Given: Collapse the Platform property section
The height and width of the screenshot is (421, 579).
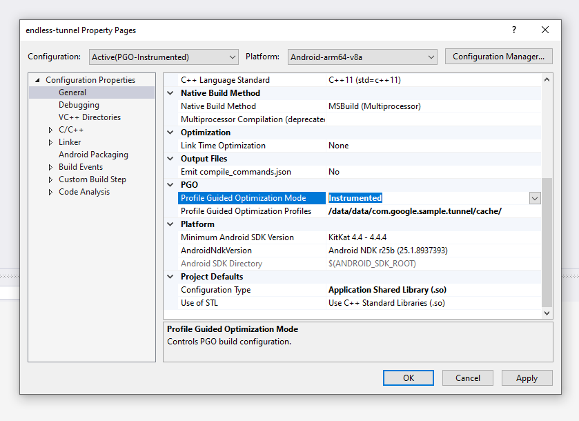Looking at the screenshot, I should click(170, 224).
